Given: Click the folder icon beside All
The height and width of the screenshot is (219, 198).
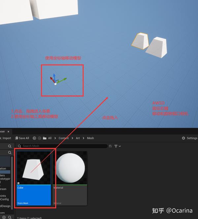Looking at the screenshot, I should pos(45,138).
